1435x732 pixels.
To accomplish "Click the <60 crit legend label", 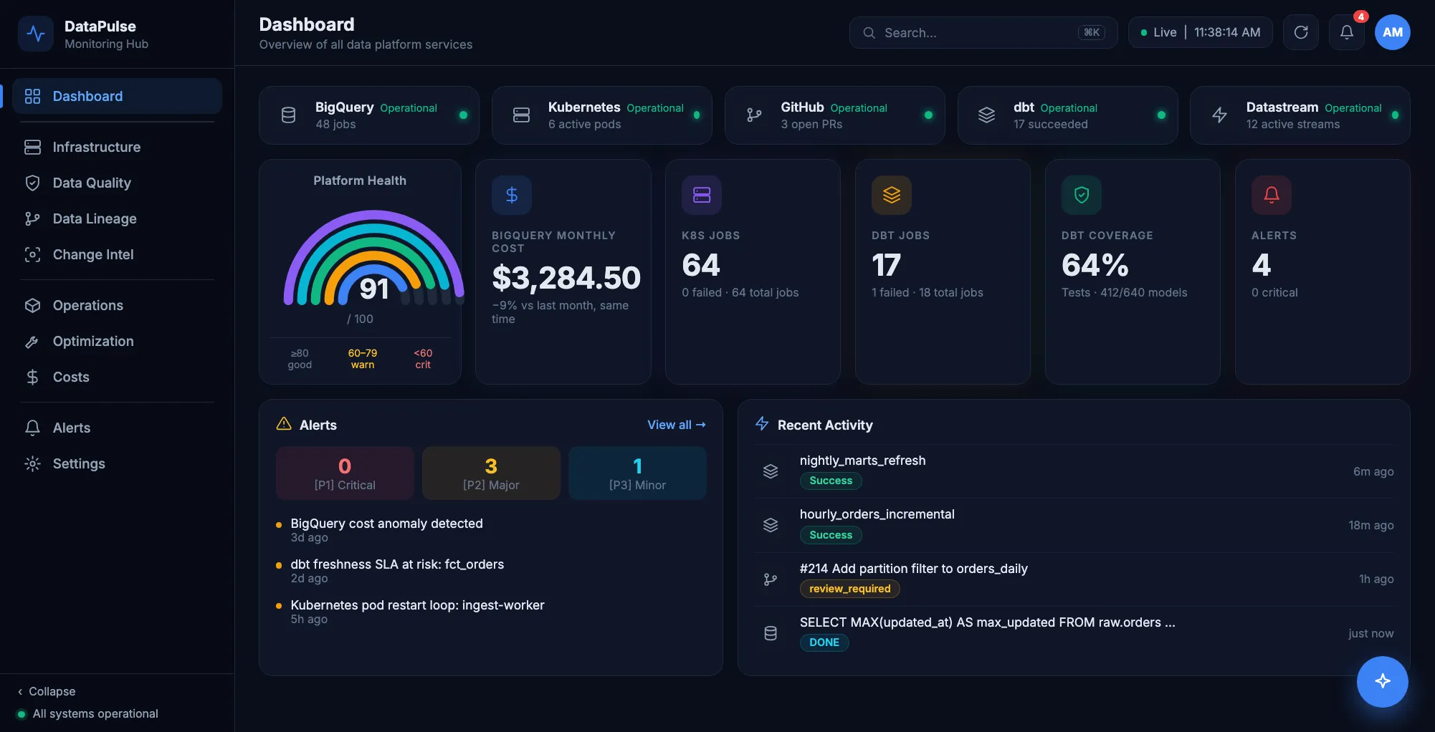I will [423, 359].
